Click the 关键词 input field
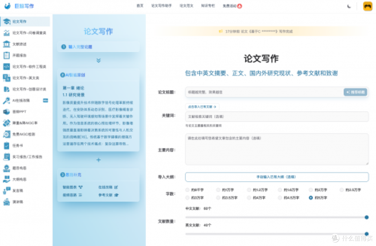Image resolution: width=376 pixels, height=246 pixels. click(x=277, y=117)
